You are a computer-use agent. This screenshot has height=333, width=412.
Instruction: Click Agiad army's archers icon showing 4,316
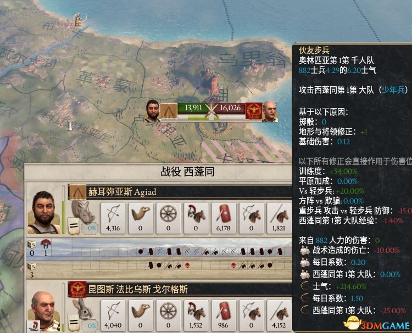click(113, 218)
